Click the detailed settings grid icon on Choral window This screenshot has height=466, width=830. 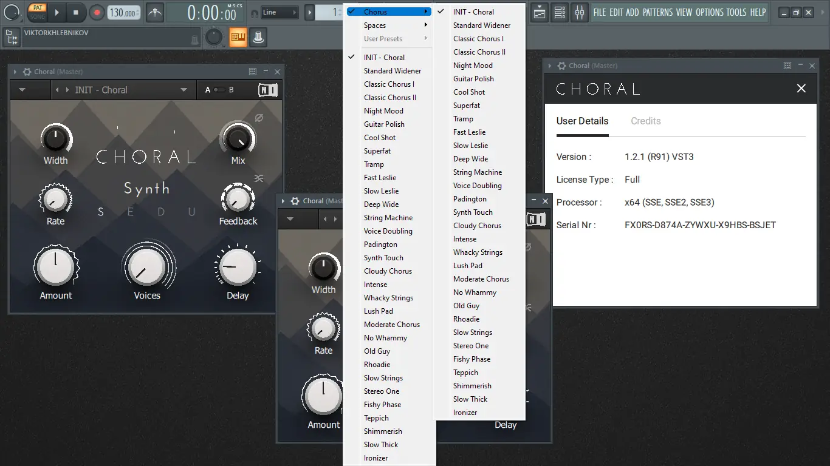pos(253,71)
